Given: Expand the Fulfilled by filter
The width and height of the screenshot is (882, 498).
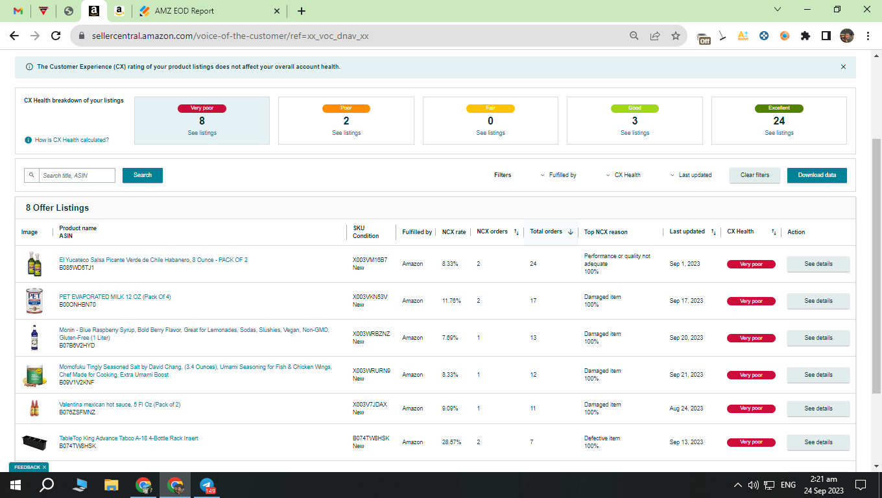Looking at the screenshot, I should [x=558, y=175].
